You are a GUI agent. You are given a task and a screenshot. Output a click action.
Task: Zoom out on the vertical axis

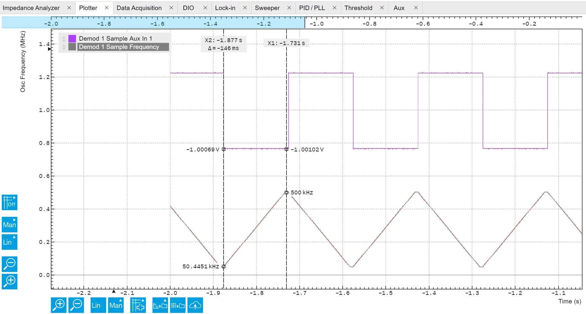click(x=9, y=264)
